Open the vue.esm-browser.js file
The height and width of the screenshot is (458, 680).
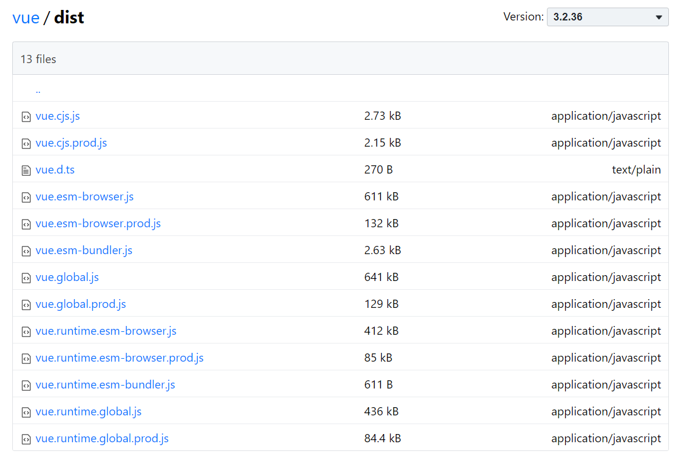[85, 197]
